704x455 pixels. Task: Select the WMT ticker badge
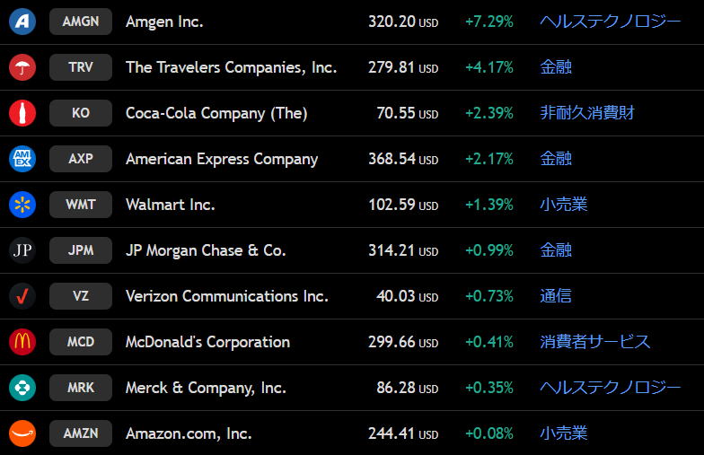click(81, 205)
